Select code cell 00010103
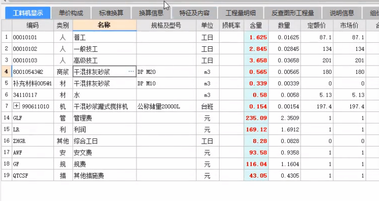Viewport: 379px width, 201px height. [33, 60]
